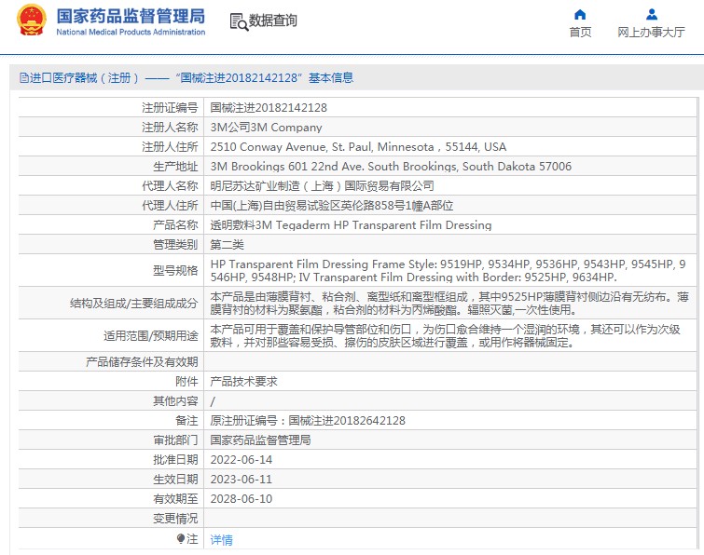Open 网上办事大厅 service hall link
This screenshot has height=555, width=704.
pyautogui.click(x=651, y=33)
